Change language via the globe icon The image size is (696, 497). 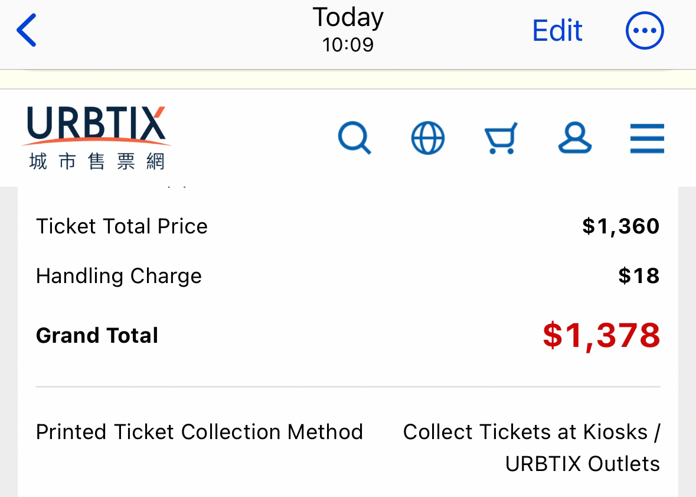click(428, 138)
